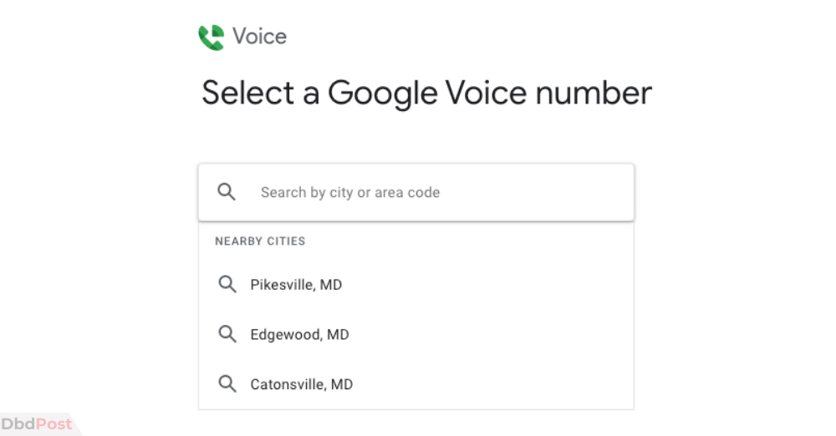Screen dimensions: 836x436
Task: Choose the Edgewood, MD suggestion
Action: 415,334
